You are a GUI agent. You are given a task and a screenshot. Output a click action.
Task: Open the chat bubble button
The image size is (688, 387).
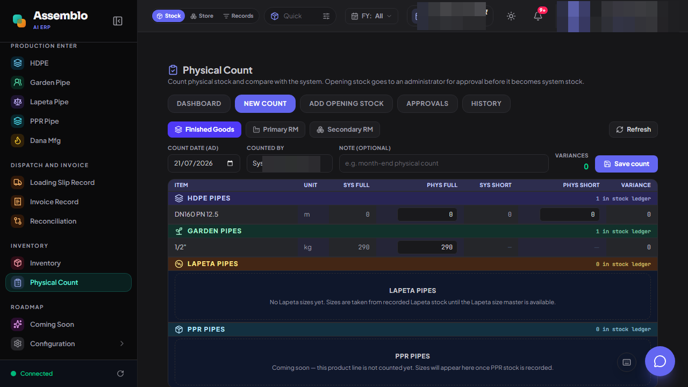tap(660, 361)
